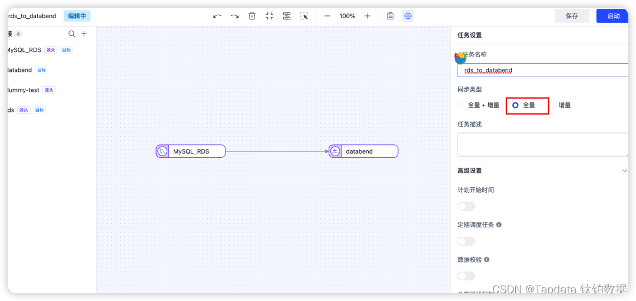Screen dimensions: 636x301
Task: Focus the 任务描述 text area
Action: 543,144
